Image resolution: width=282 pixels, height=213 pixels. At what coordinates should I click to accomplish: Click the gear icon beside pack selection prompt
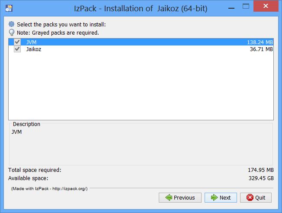[12, 24]
